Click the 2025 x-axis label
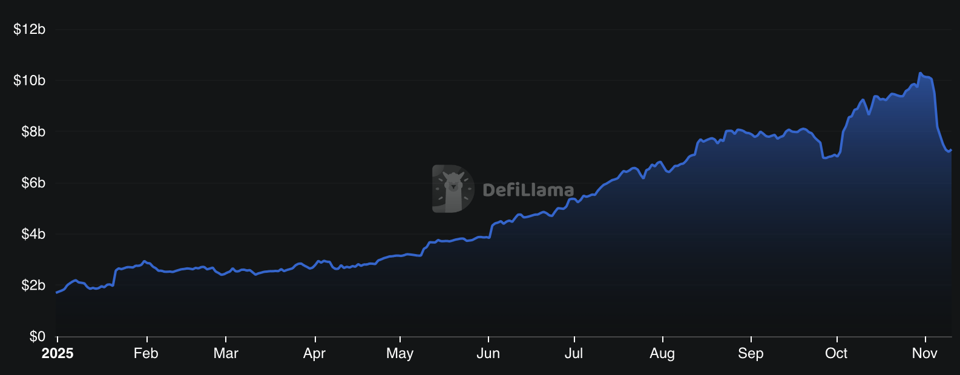 click(58, 354)
